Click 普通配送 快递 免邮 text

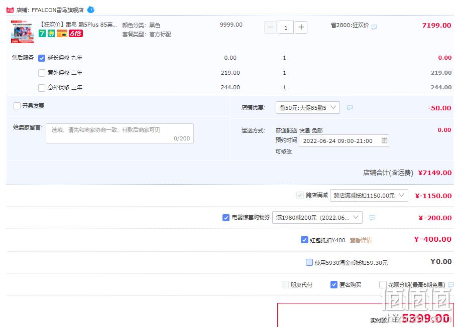click(299, 130)
